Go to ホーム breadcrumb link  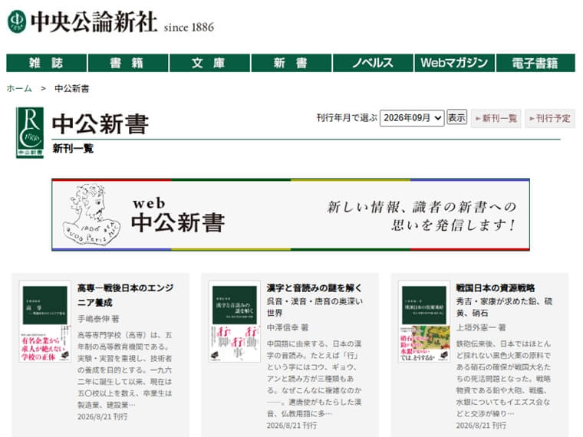(x=19, y=88)
